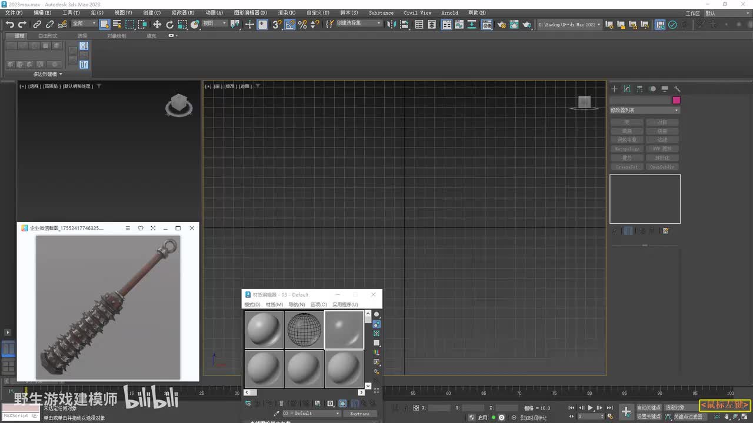The image size is (753, 423).
Task: Activate the Select Object tool
Action: pos(105,25)
